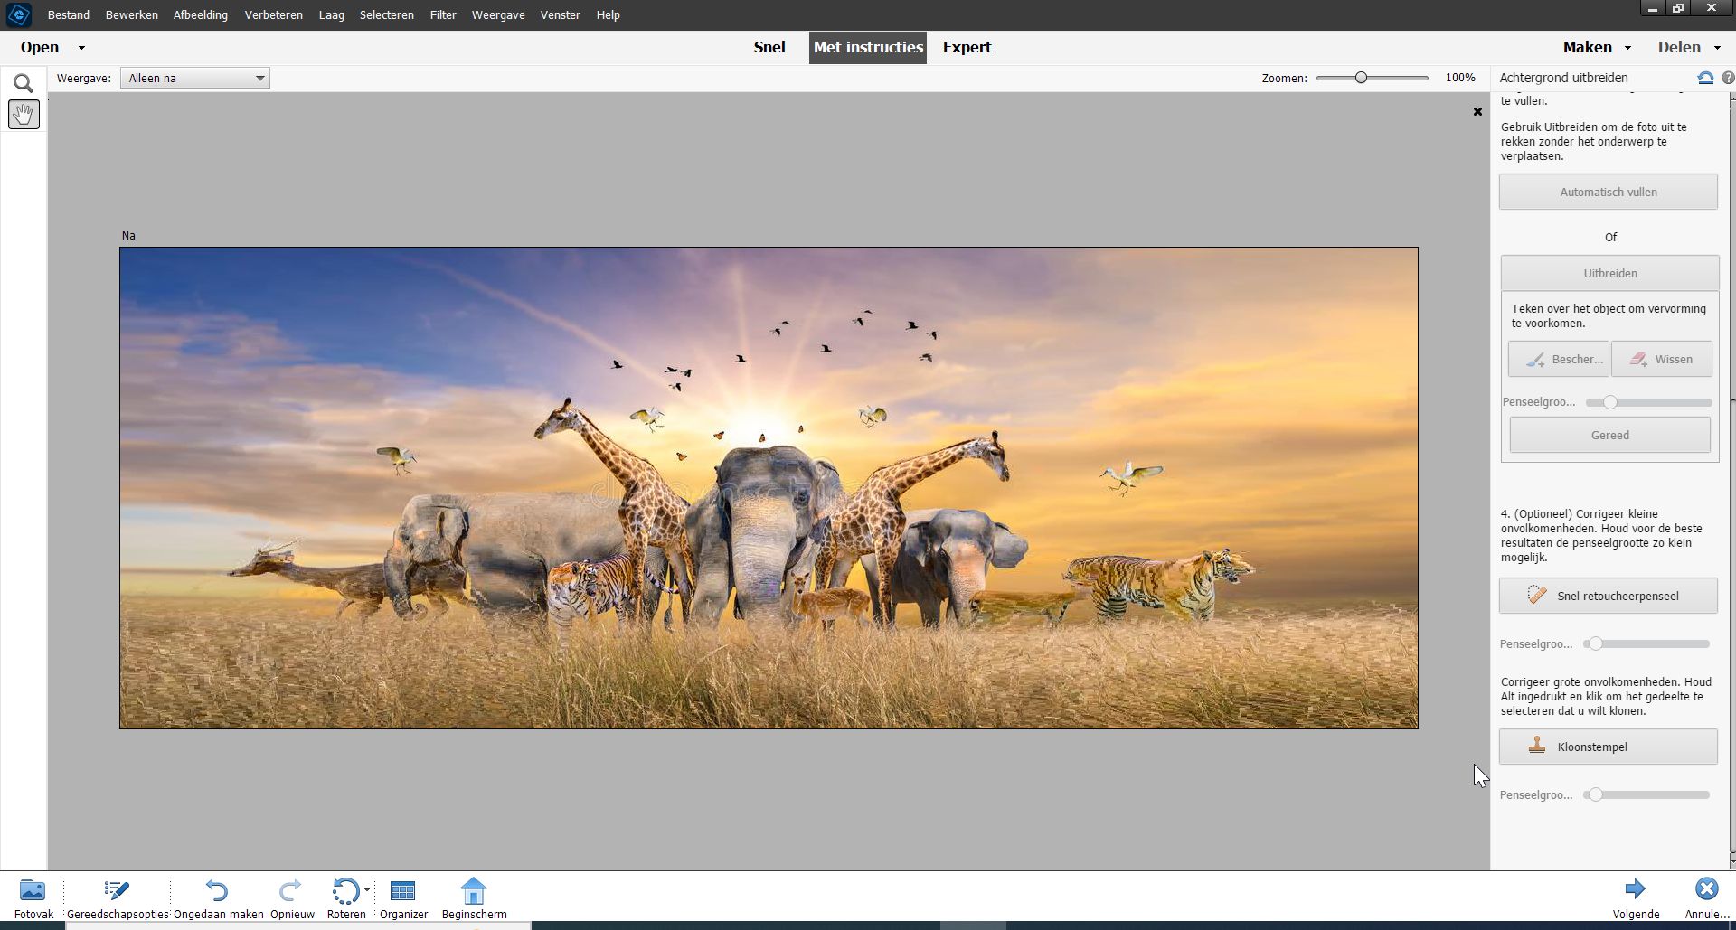
Task: Open the Bewerken menu
Action: [132, 15]
